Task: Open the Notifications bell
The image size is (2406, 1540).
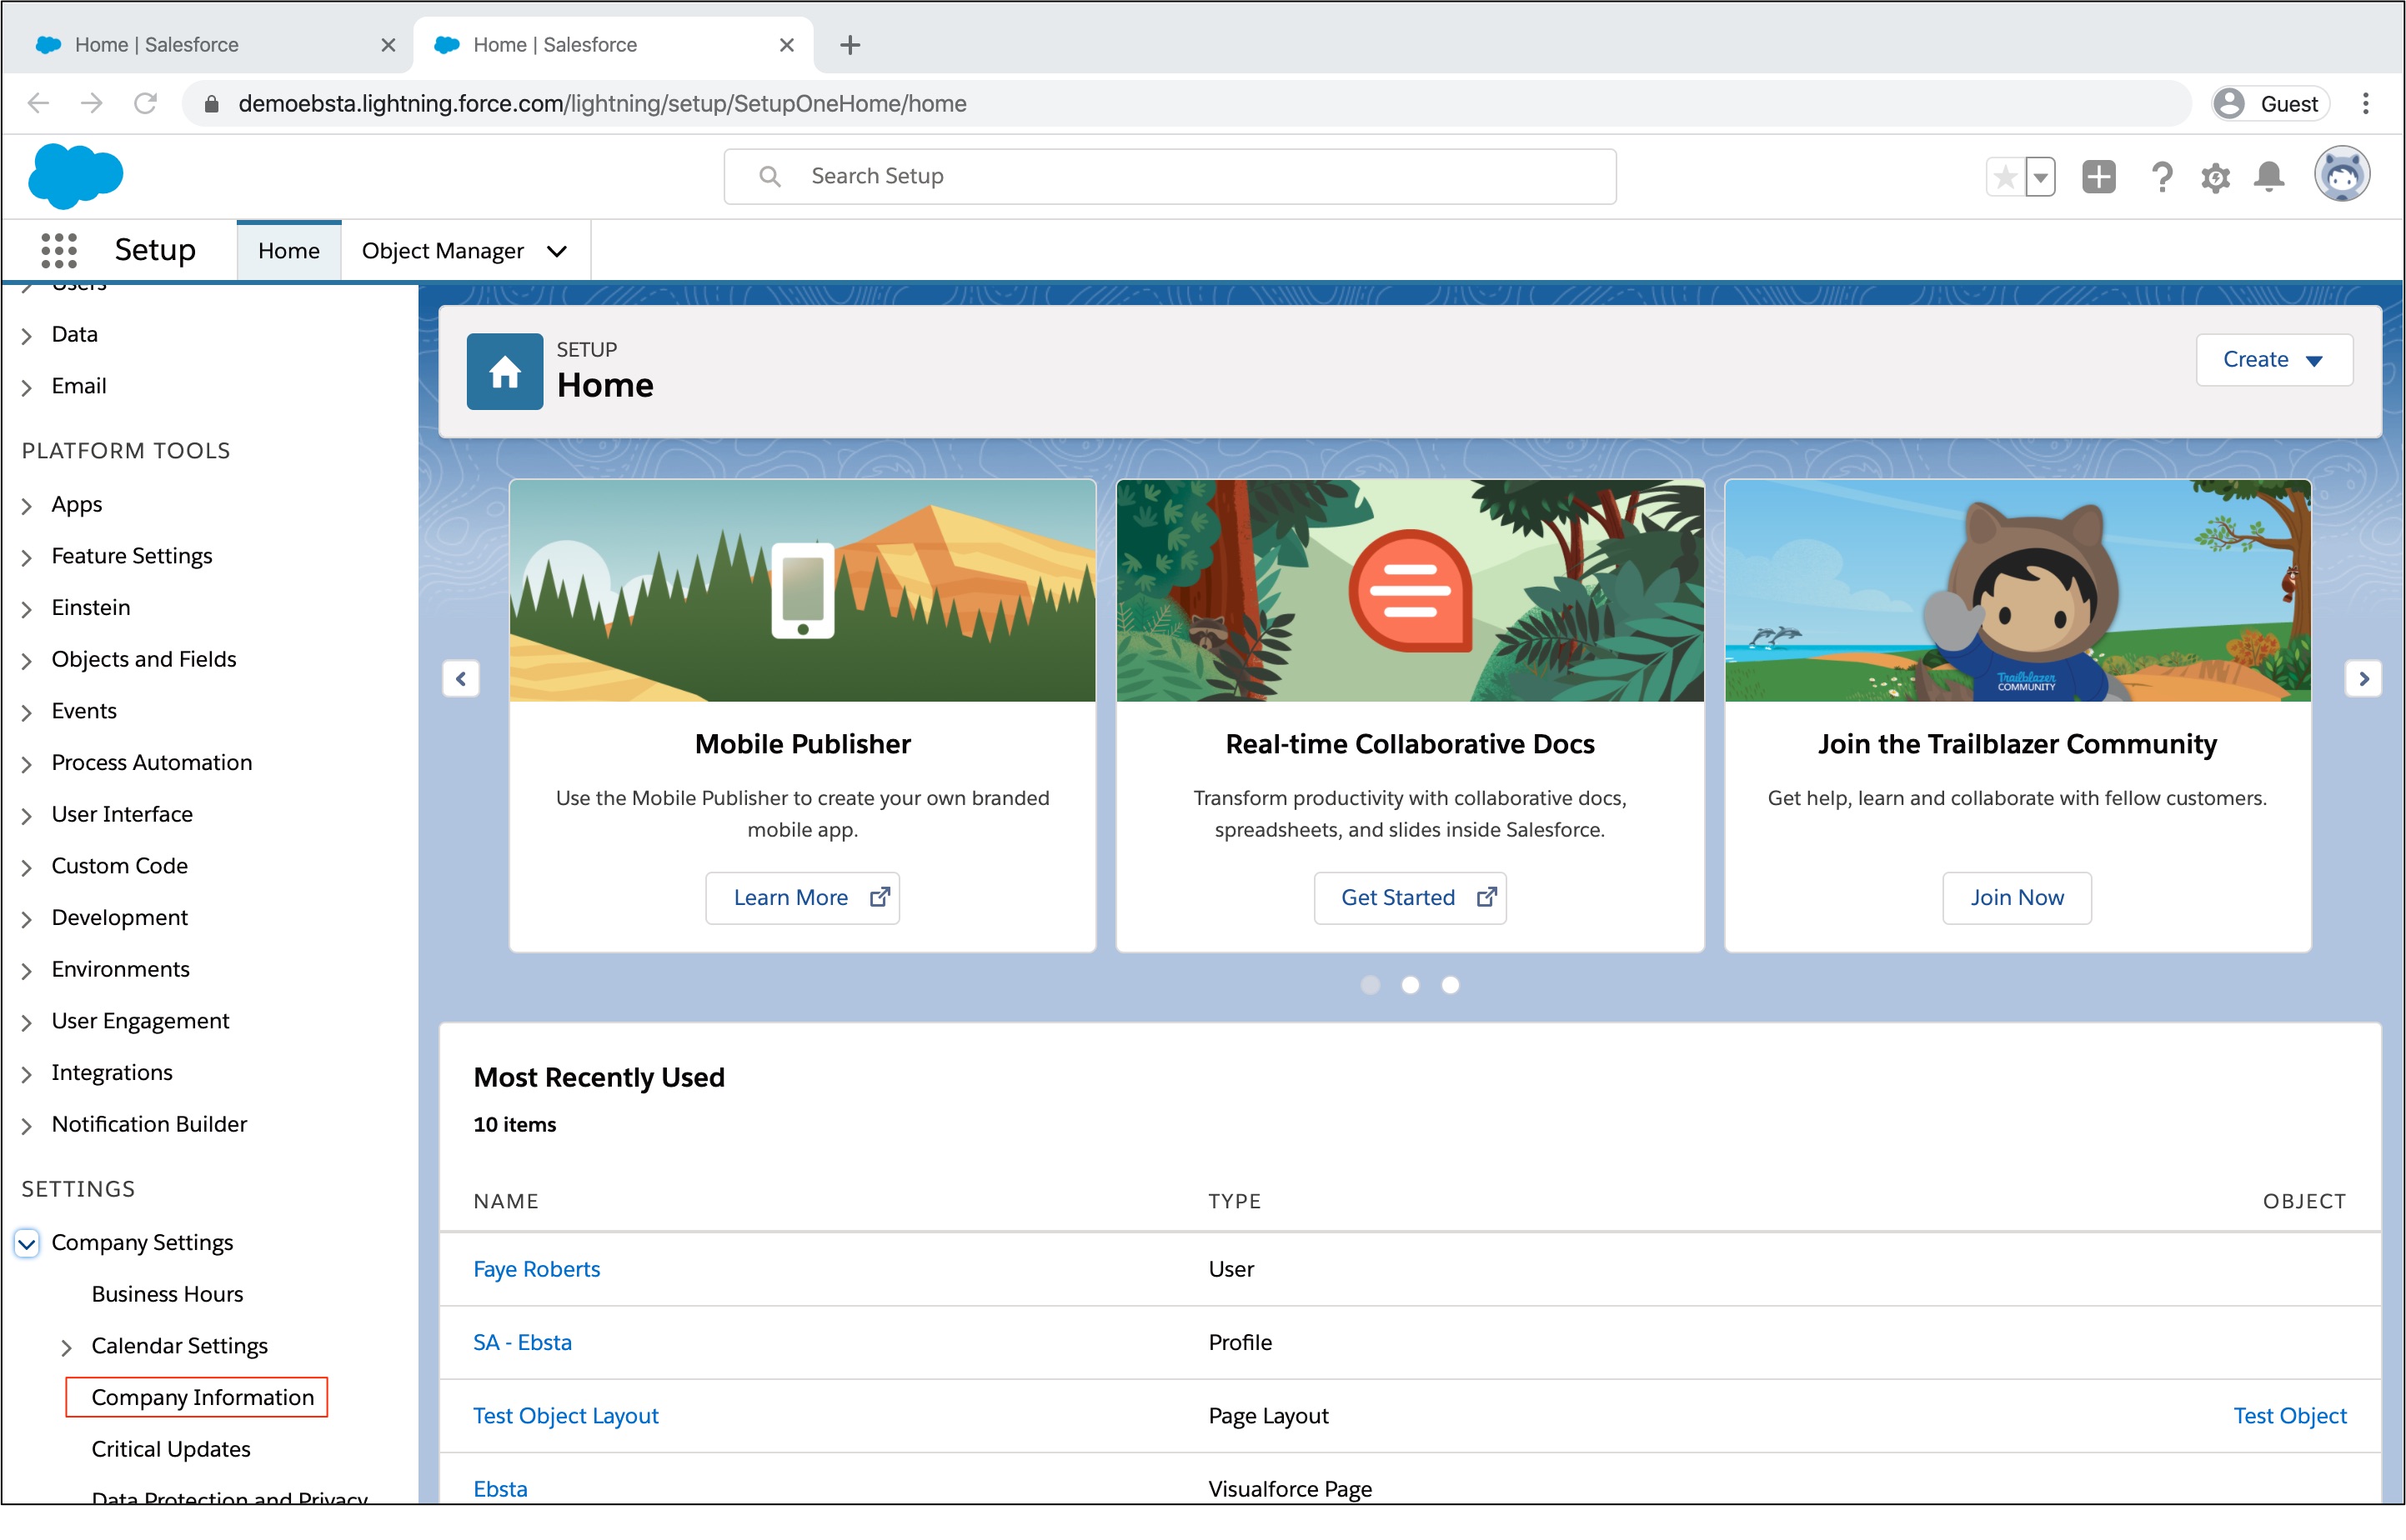Action: click(2268, 177)
